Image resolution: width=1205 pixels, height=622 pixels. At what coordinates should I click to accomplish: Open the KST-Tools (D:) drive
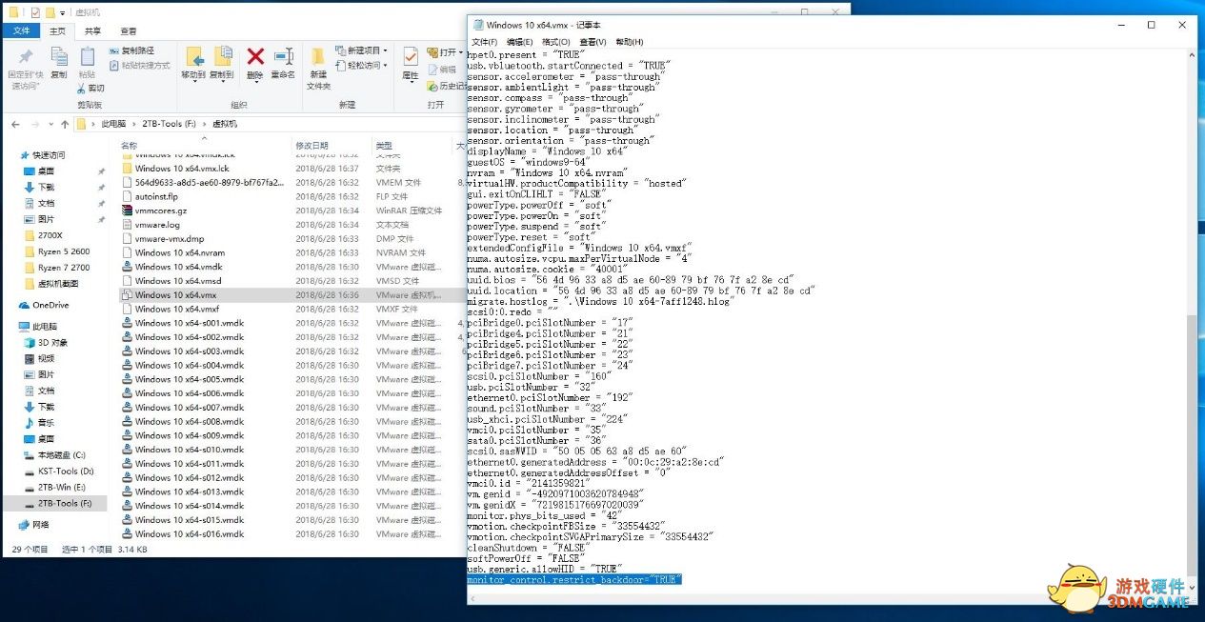coord(59,471)
